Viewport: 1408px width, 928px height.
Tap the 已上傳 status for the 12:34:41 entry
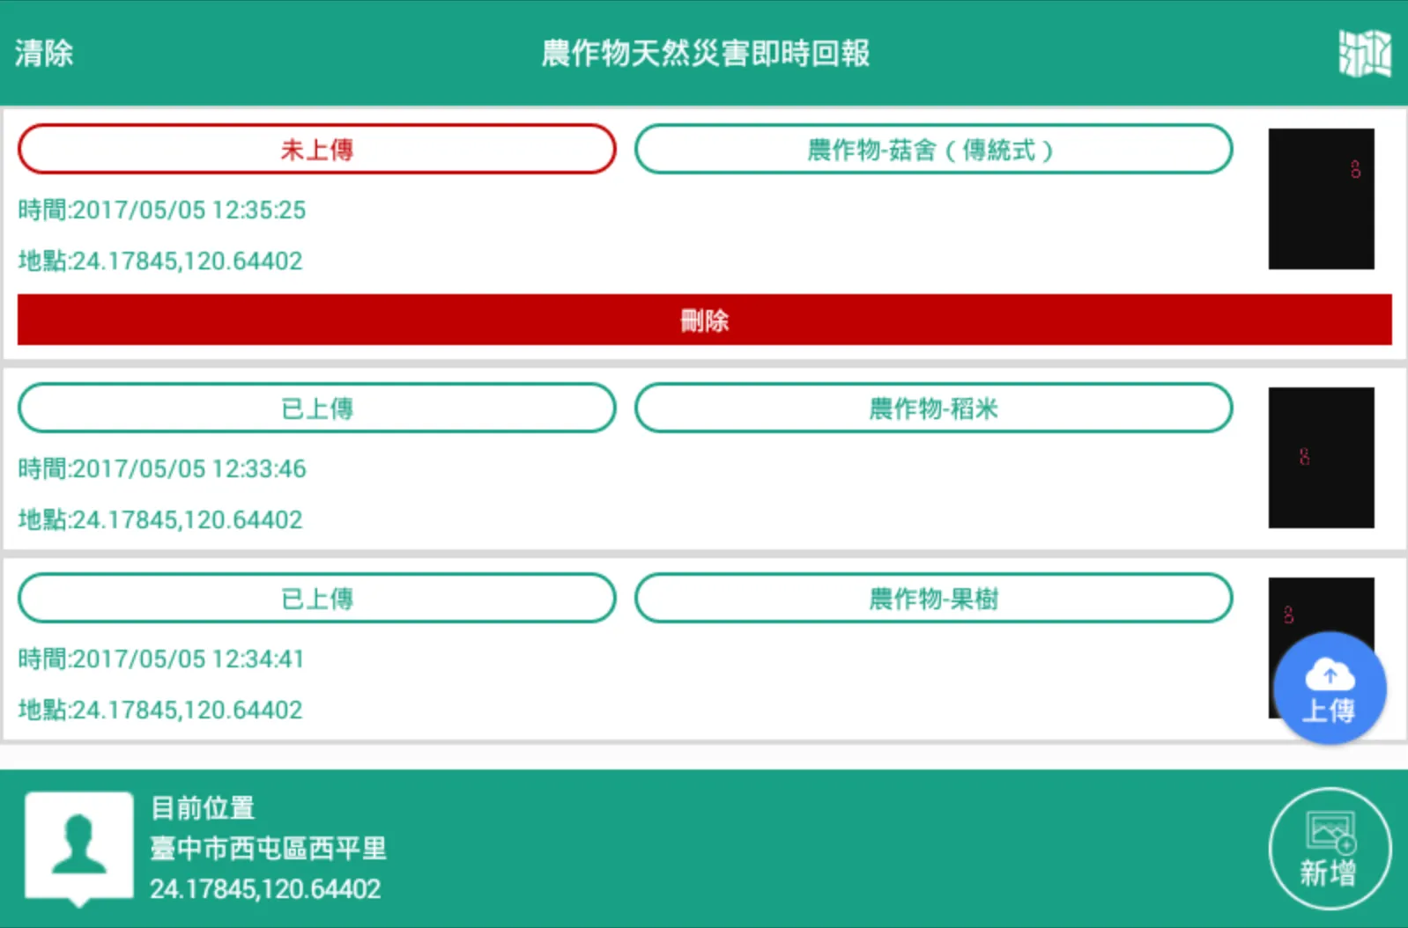(316, 598)
